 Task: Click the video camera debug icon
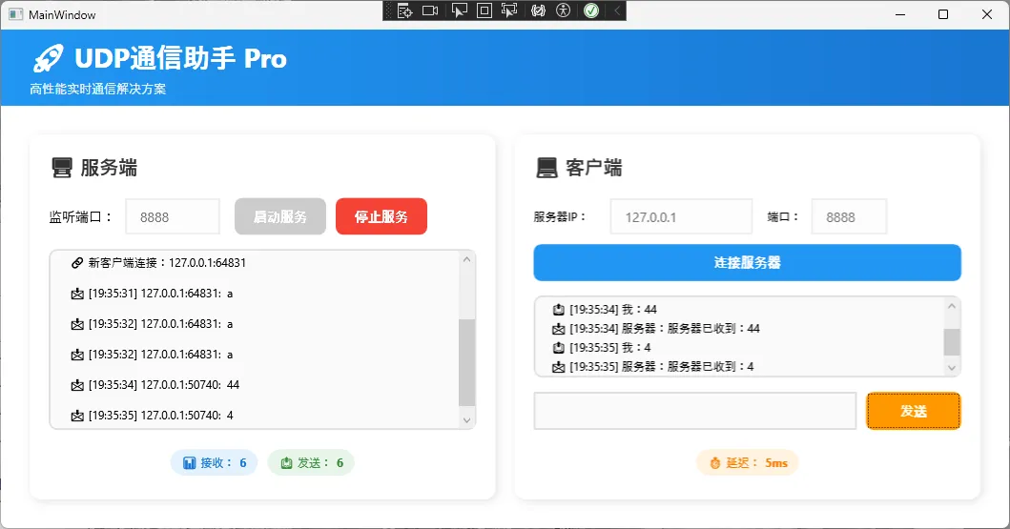coord(430,11)
